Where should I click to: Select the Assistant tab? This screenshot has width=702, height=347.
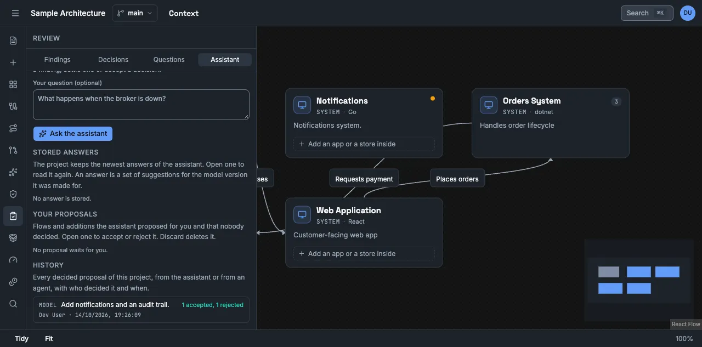[225, 60]
